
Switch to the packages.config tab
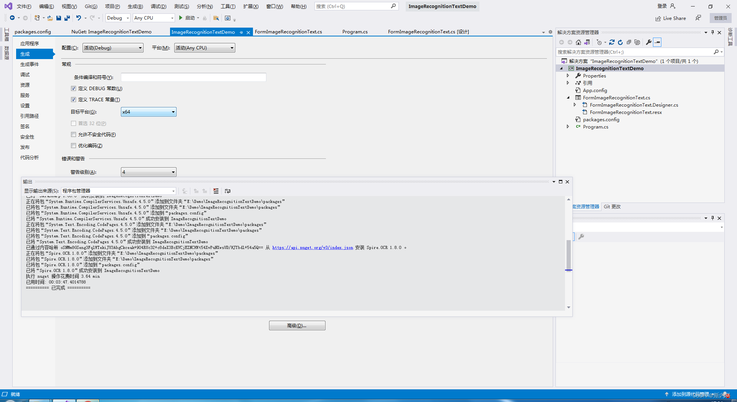(x=33, y=32)
